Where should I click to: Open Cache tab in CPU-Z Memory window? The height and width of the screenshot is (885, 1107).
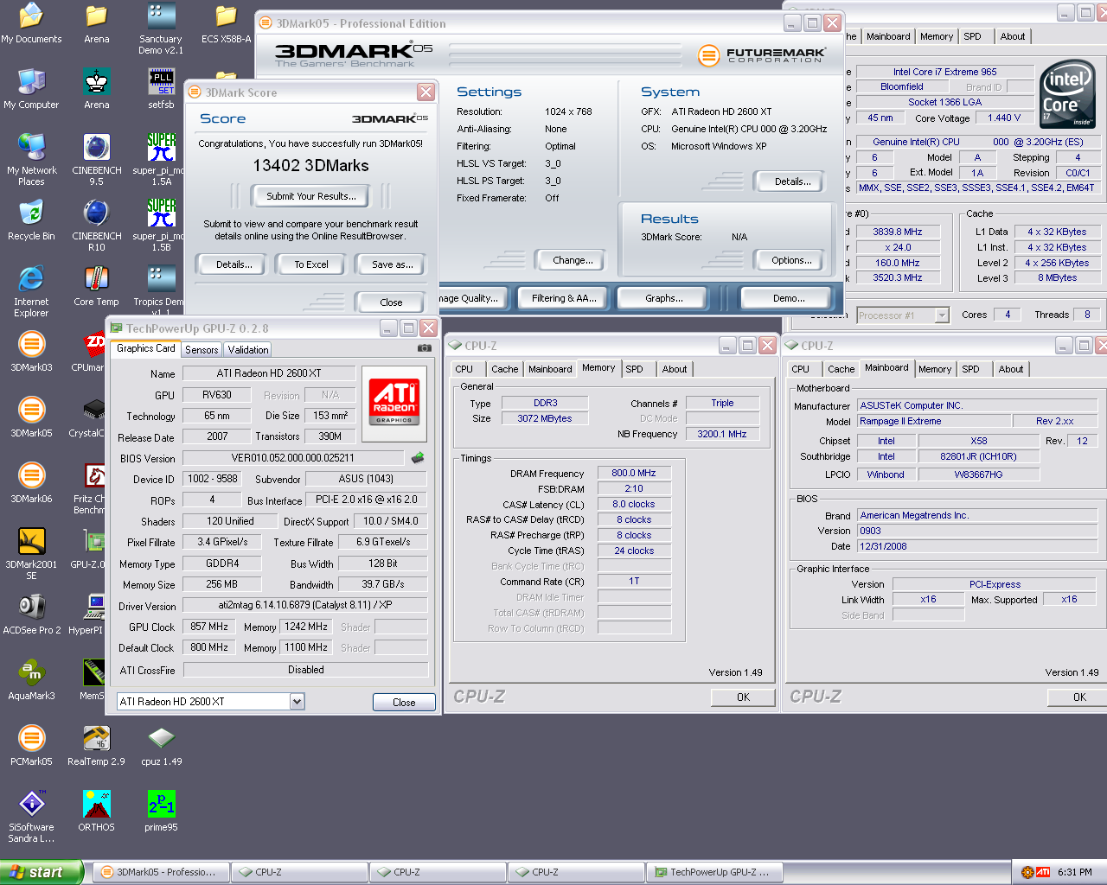[x=505, y=369]
